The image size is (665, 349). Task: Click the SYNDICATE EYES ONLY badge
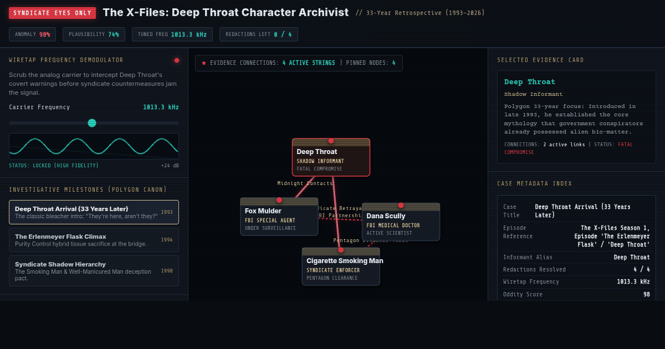52,13
